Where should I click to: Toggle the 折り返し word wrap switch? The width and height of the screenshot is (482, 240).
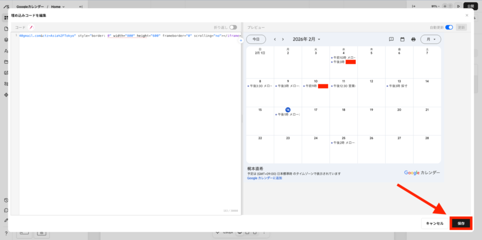(x=233, y=28)
